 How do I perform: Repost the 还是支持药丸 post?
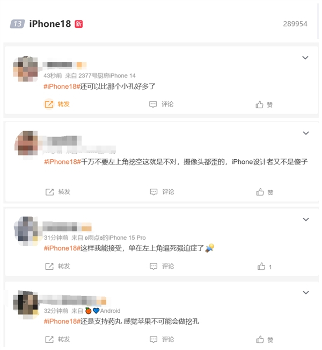[57, 339]
